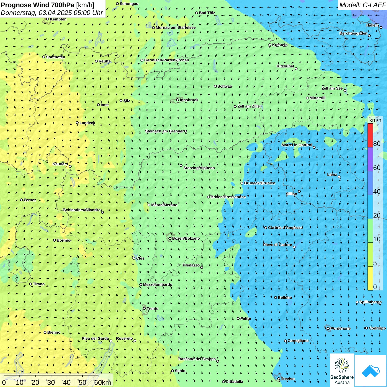This screenshot has width=387, height=387.
Task: Select the blue 40–60 km/h legend color
Action: [x=370, y=183]
